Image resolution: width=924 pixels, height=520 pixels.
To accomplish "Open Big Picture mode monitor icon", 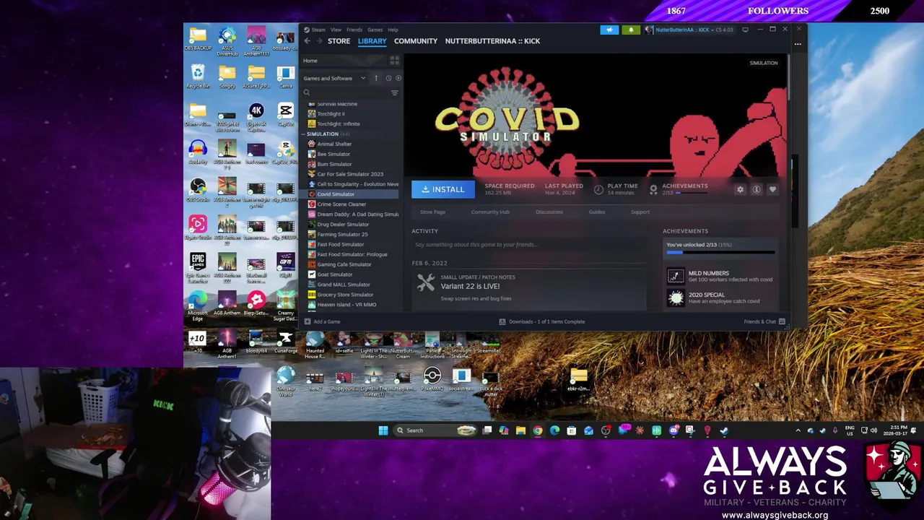I will (x=745, y=30).
